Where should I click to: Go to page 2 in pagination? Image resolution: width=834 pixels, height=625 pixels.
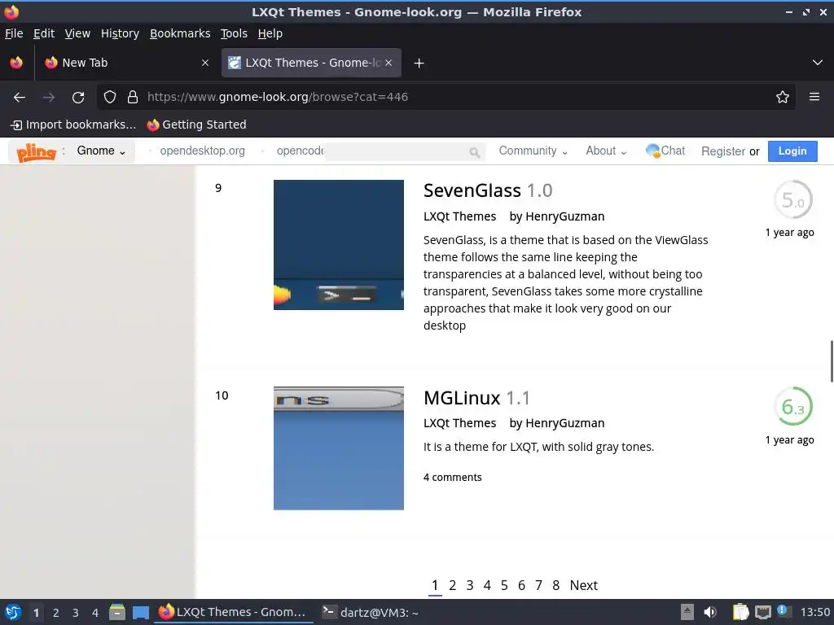(x=452, y=585)
